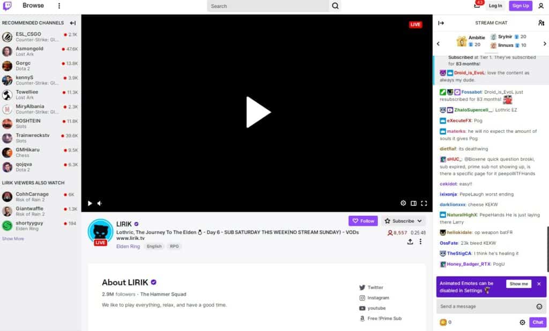Mute the stream with volume icon
Image resolution: width=549 pixels, height=331 pixels.
coord(100,204)
